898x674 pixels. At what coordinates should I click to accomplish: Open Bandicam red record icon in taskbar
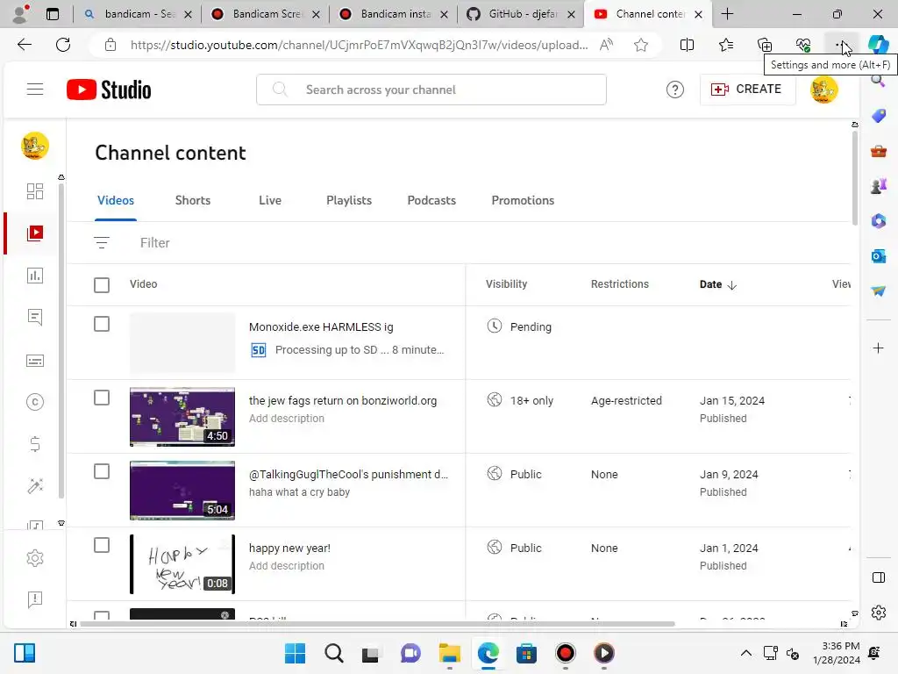pyautogui.click(x=566, y=653)
